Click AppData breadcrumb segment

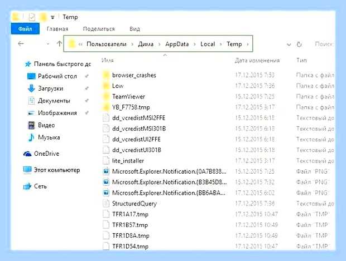[x=177, y=44]
